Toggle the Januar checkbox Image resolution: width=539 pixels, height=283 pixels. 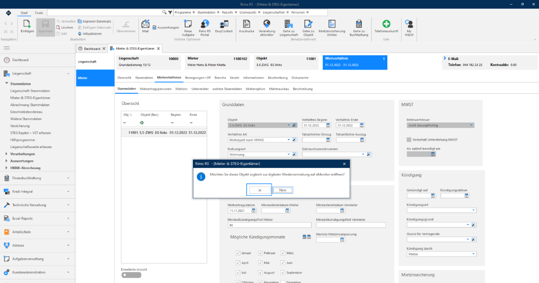[238, 253]
